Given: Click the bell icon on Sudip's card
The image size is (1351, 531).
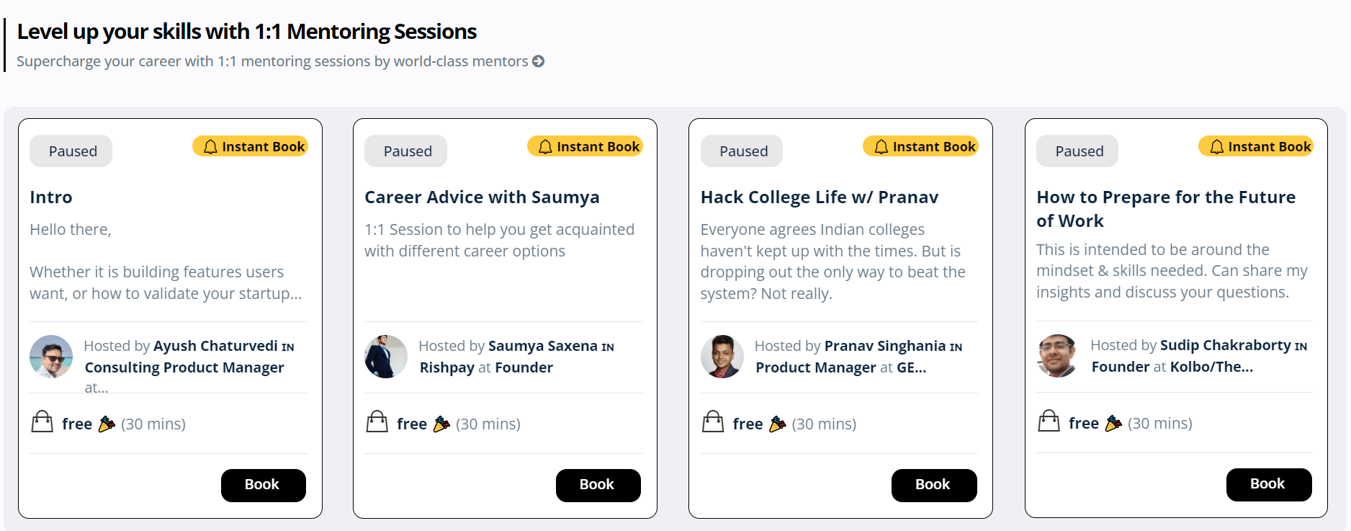Looking at the screenshot, I should [x=1216, y=147].
